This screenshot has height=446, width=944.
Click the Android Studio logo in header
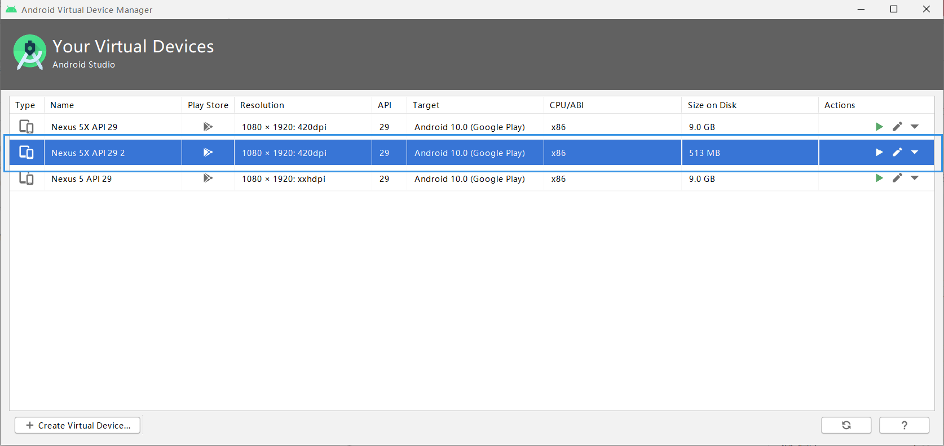[29, 52]
